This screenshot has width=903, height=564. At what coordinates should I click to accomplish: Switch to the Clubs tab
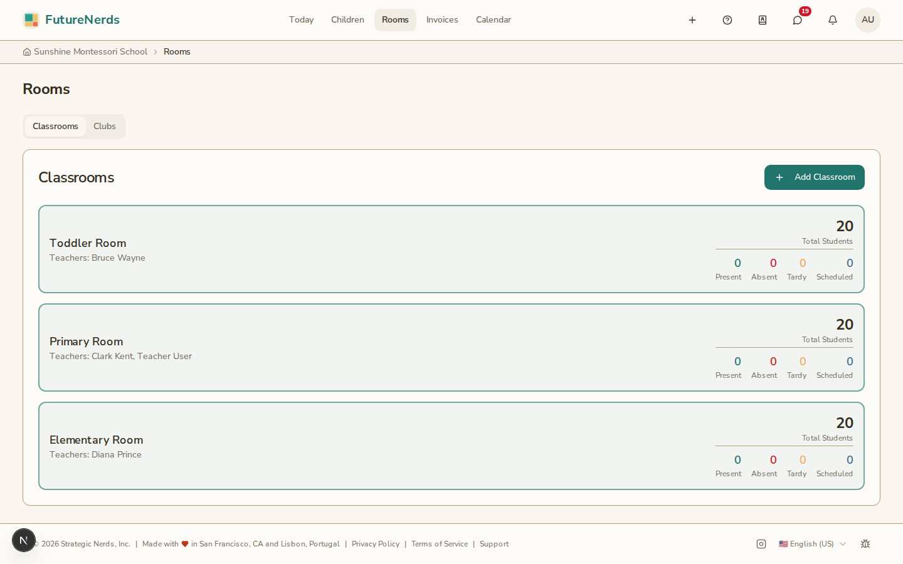(x=105, y=127)
